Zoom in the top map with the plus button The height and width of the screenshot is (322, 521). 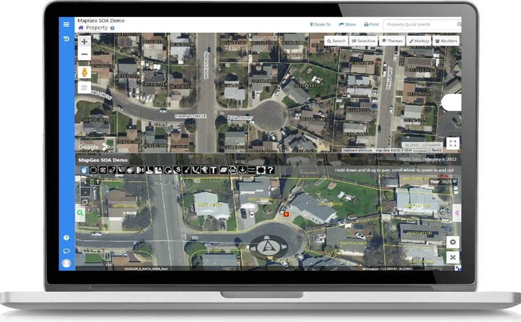84,42
